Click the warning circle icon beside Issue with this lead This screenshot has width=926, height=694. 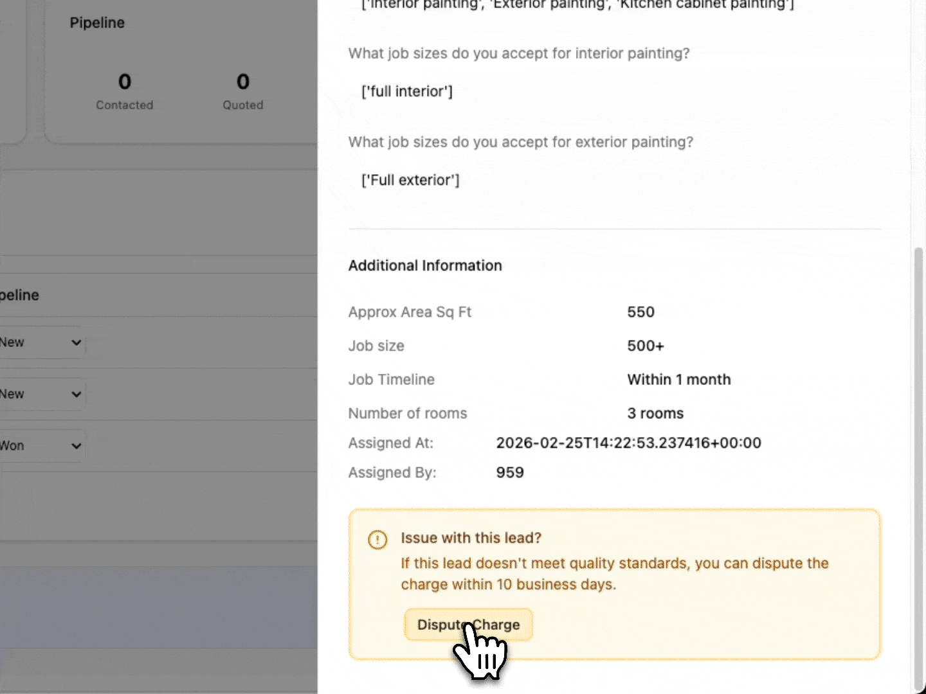coord(377,540)
